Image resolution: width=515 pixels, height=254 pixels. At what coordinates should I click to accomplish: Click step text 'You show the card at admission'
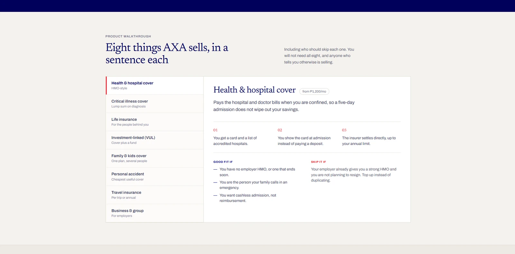click(x=304, y=141)
